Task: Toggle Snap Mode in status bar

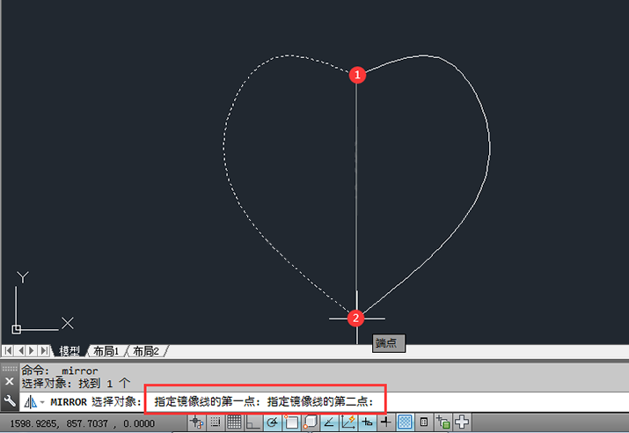Action: pyautogui.click(x=216, y=422)
